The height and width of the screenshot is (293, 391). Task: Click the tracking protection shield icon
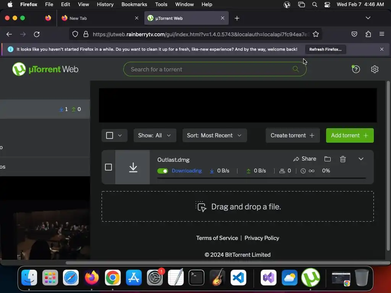(x=75, y=34)
